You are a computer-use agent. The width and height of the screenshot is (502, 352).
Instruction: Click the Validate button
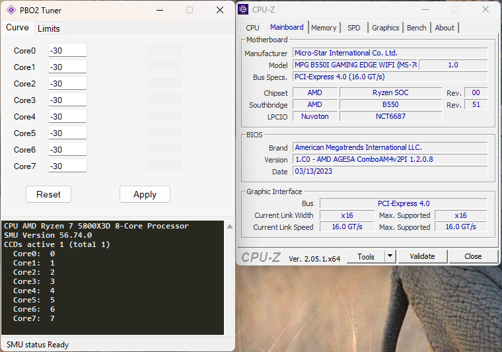(x=422, y=256)
